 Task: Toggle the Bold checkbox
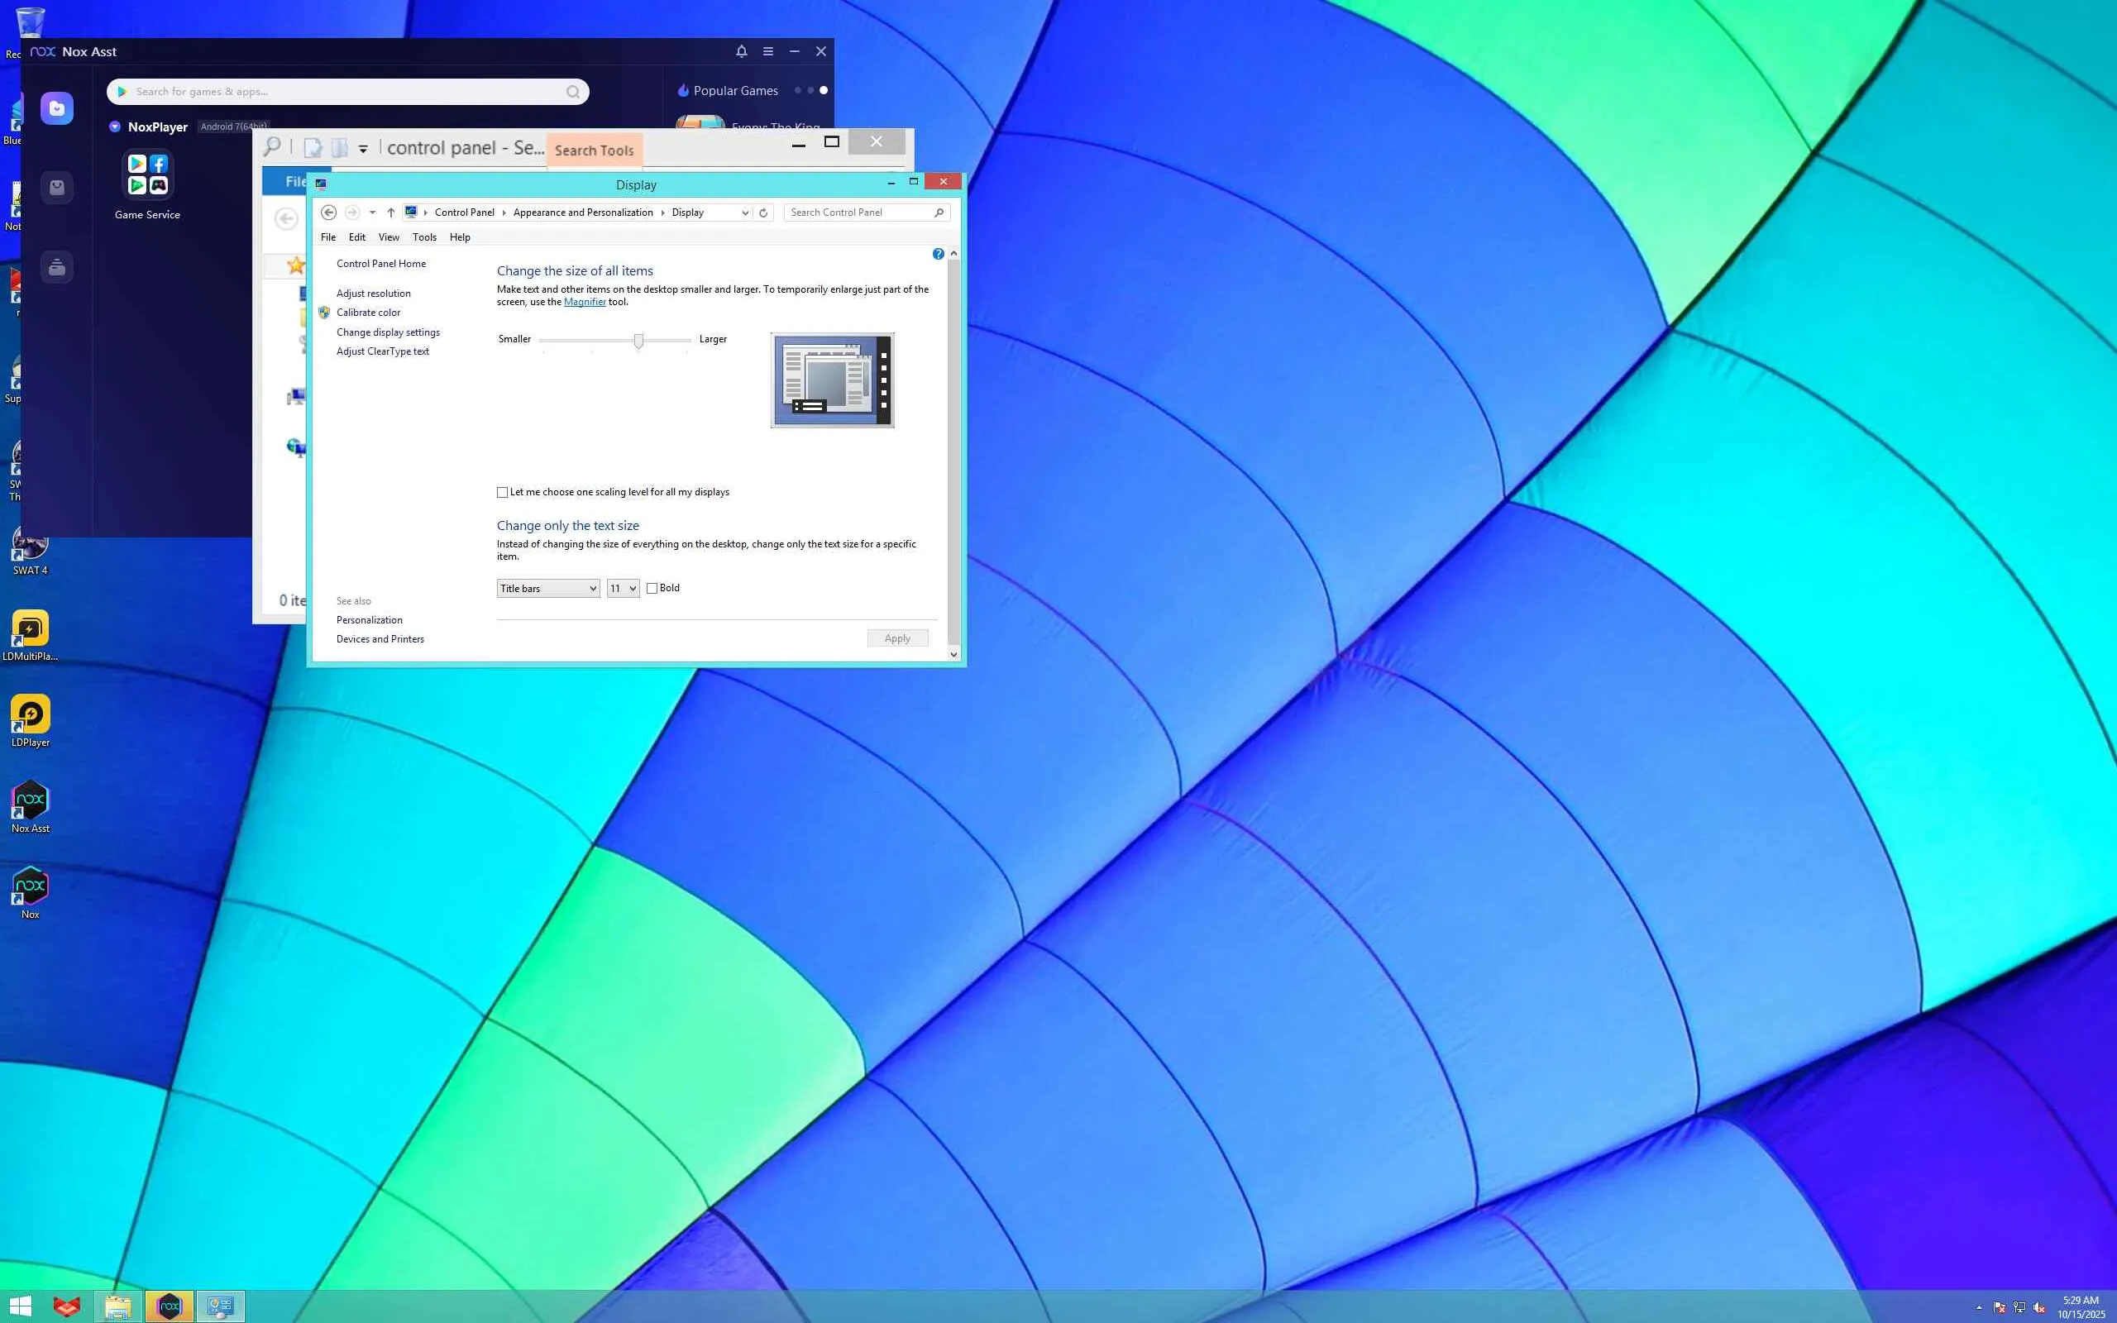pyautogui.click(x=652, y=588)
